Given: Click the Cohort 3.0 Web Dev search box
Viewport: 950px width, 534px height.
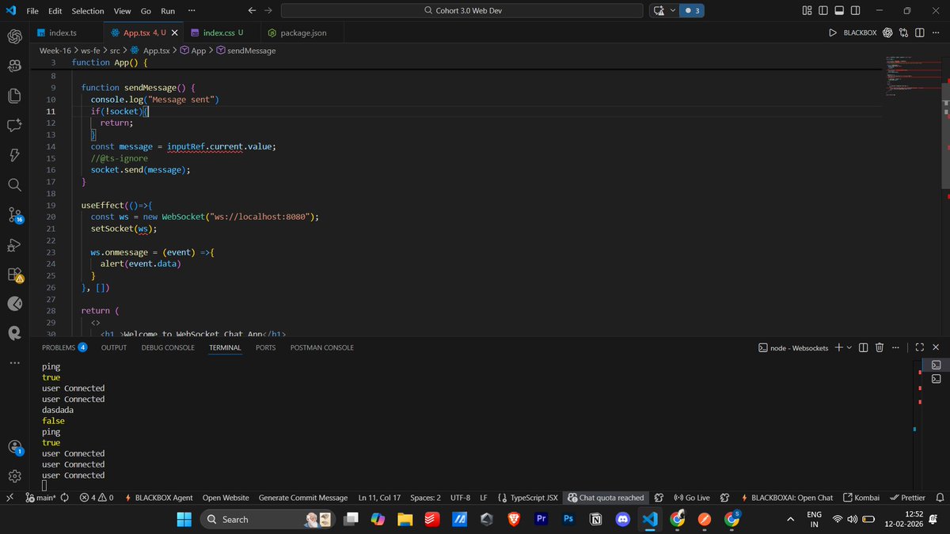Looking at the screenshot, I should tap(462, 11).
